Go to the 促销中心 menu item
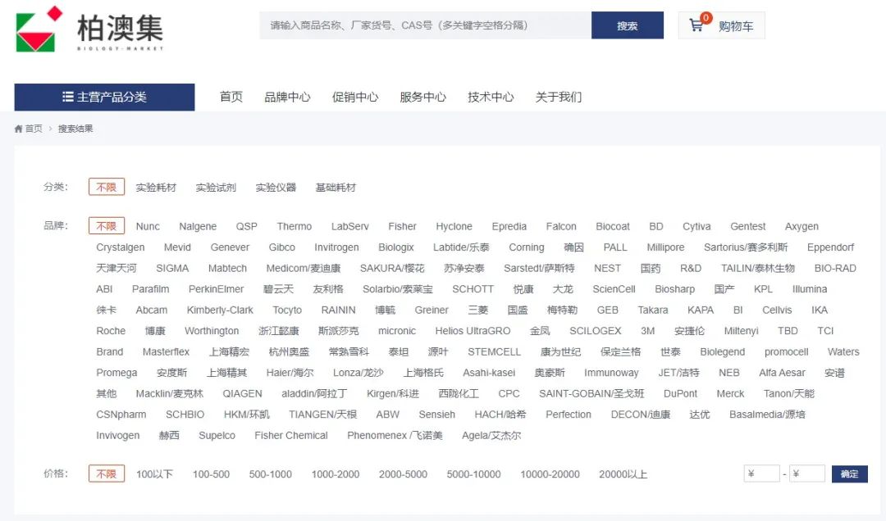This screenshot has height=521, width=886. coord(355,97)
